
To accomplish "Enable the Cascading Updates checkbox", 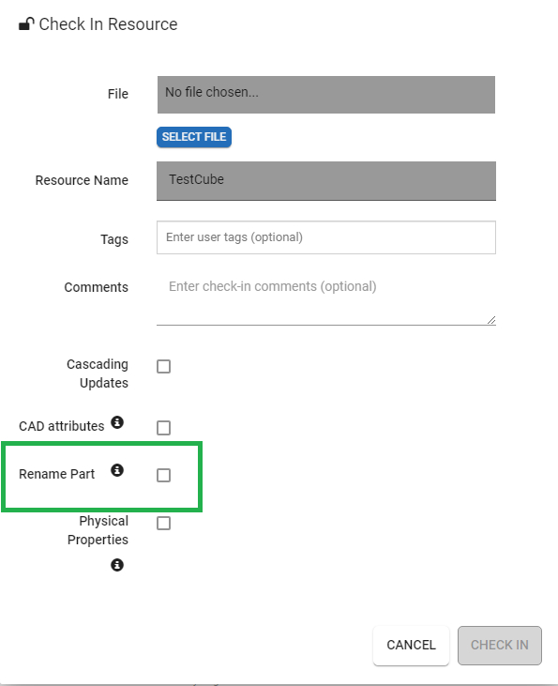I will tap(163, 367).
